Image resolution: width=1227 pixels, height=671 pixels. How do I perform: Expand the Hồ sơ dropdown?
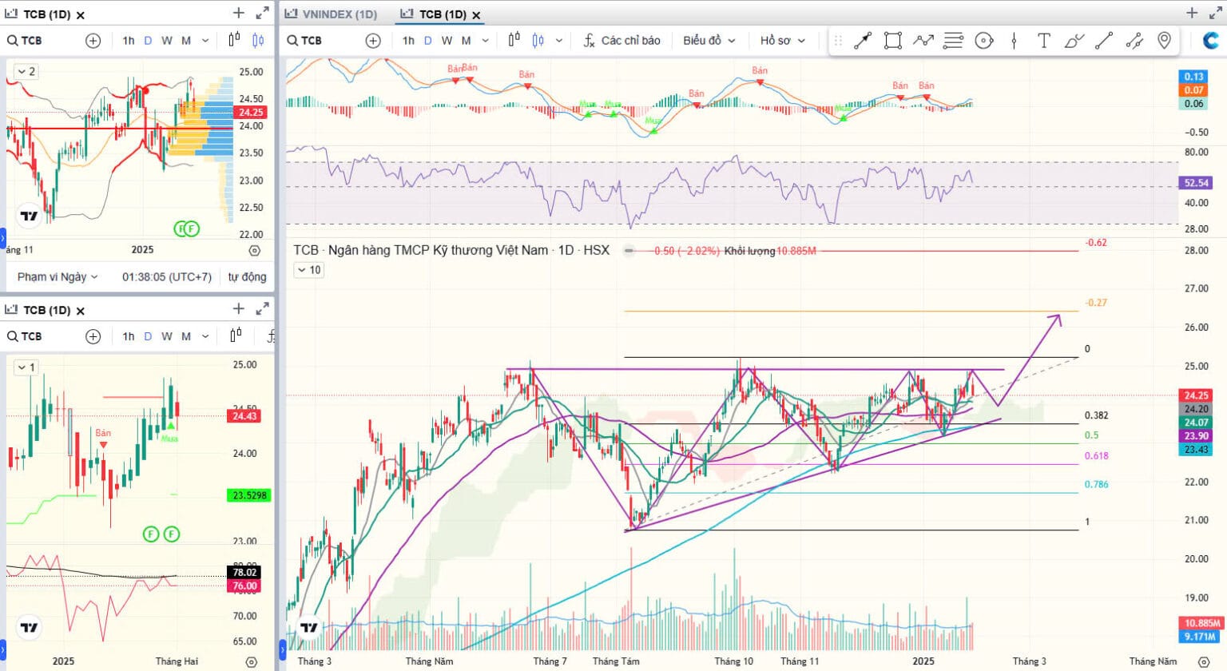coord(782,41)
